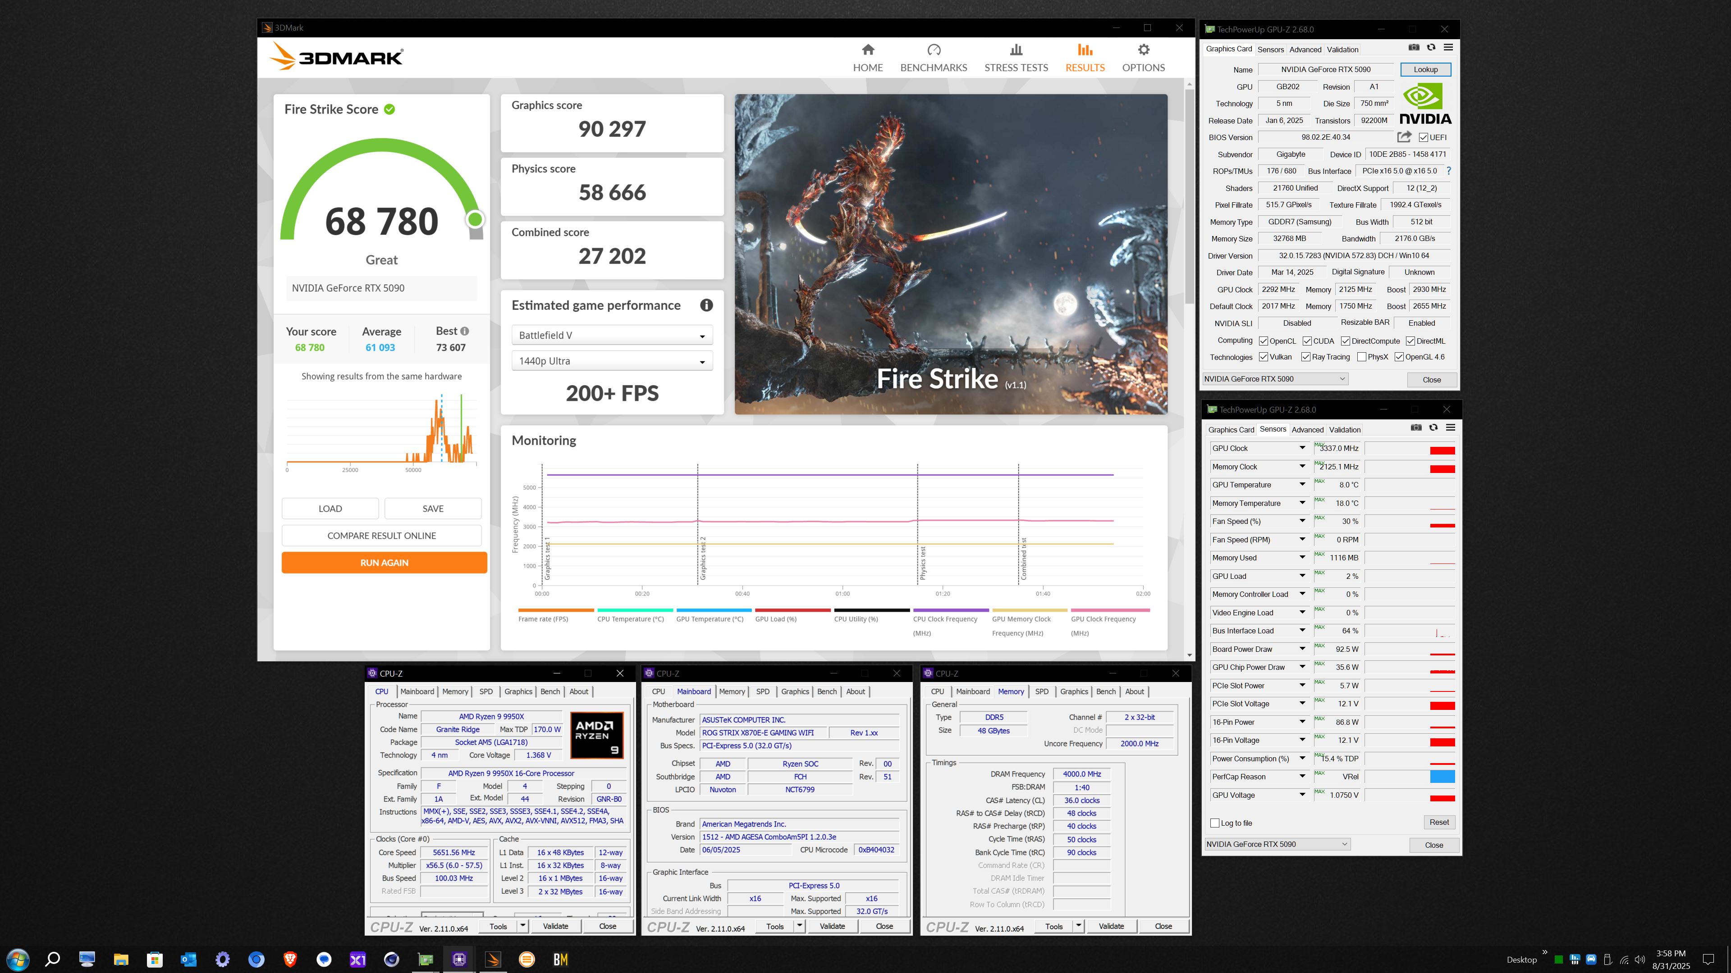This screenshot has width=1731, height=973.
Task: Open the Battlefield V game dropdown
Action: [612, 335]
